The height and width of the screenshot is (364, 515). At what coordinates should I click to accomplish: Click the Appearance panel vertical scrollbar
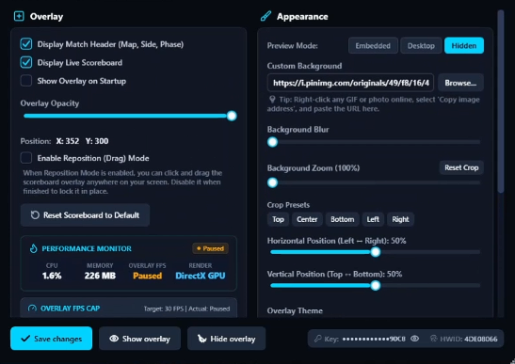click(501, 102)
